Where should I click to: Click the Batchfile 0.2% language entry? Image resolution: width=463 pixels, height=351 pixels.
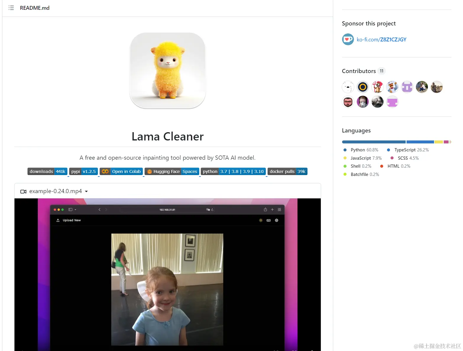tap(361, 174)
